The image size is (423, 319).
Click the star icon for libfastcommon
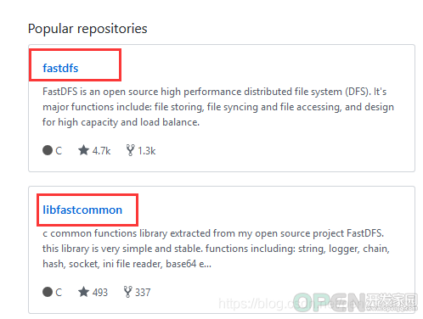coord(83,292)
